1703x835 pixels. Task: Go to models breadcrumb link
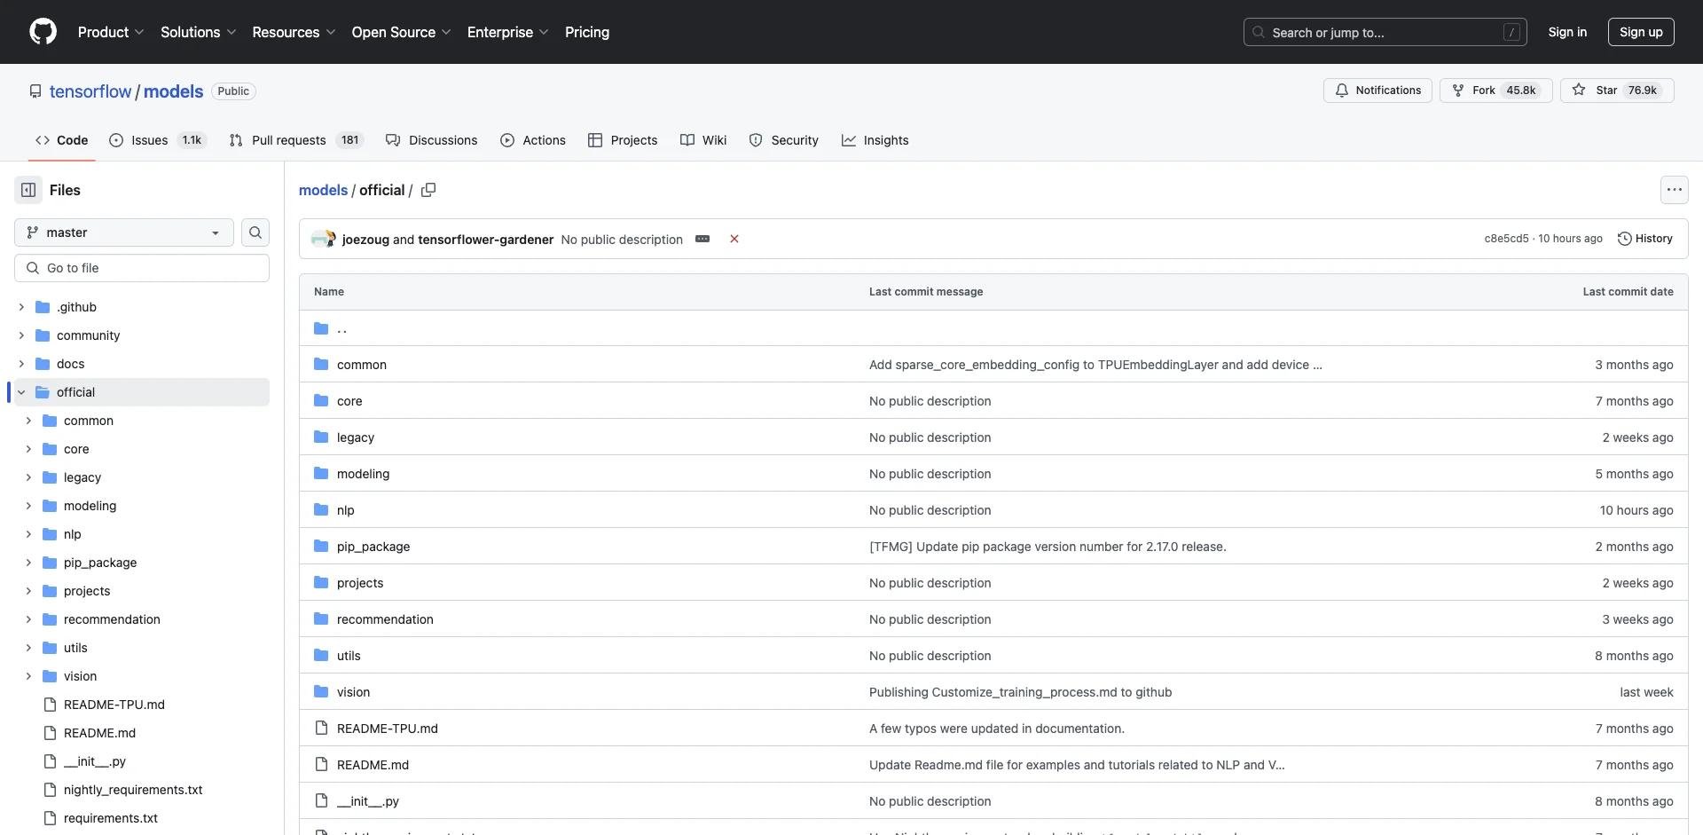[323, 190]
